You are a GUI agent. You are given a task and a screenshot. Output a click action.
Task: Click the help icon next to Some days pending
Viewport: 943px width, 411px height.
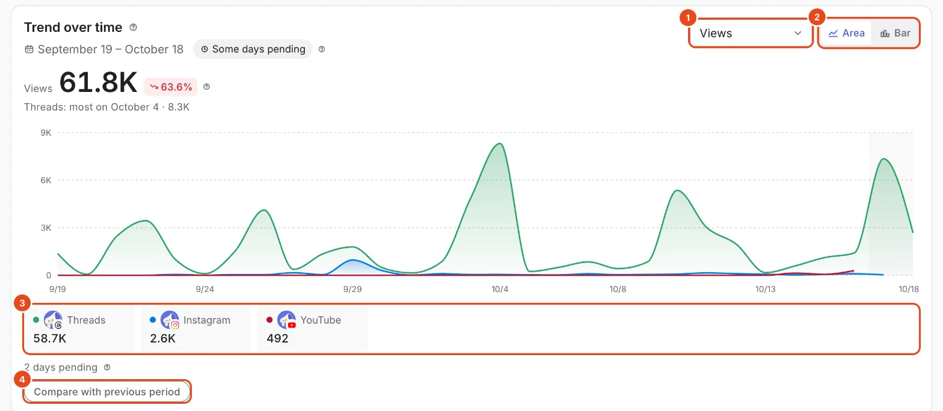click(322, 49)
